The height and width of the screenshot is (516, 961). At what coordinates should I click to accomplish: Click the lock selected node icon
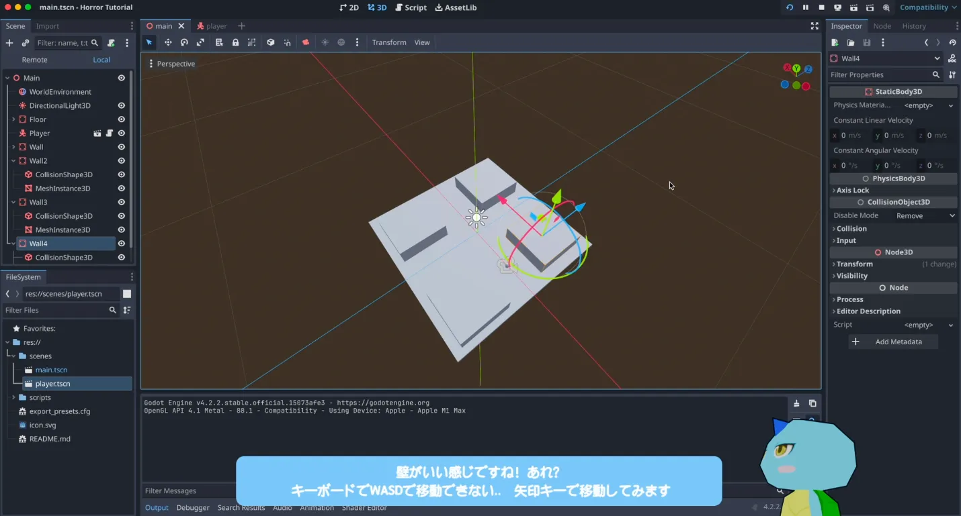pyautogui.click(x=235, y=42)
